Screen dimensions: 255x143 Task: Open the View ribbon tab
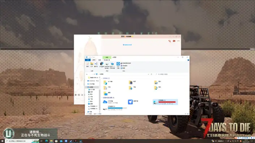coord(99,60)
